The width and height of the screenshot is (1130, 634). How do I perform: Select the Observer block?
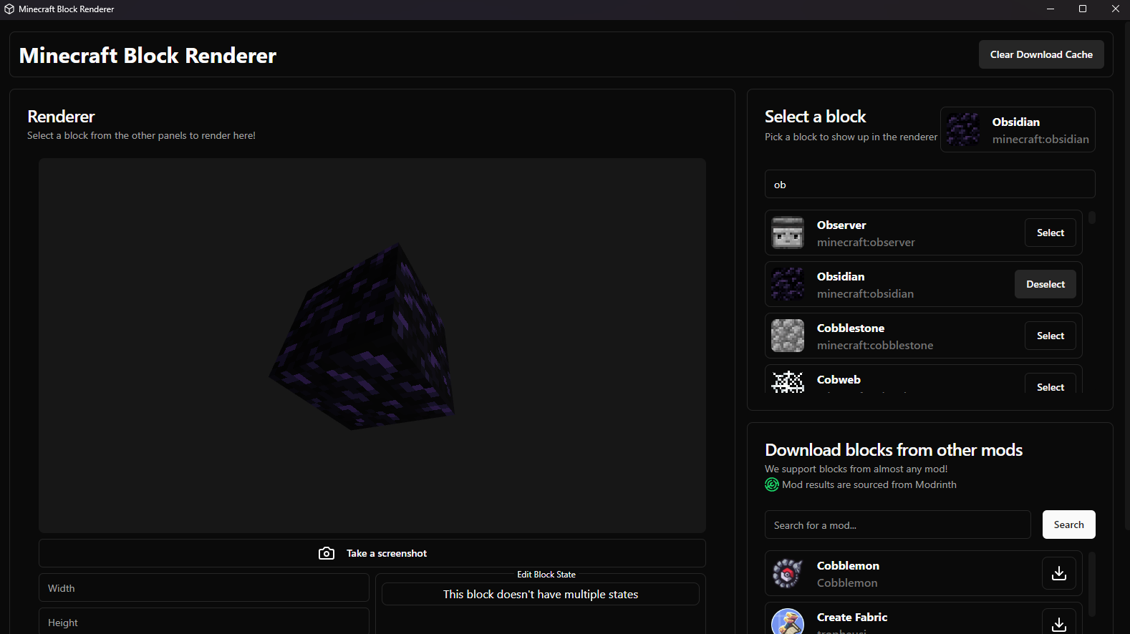coord(1051,233)
